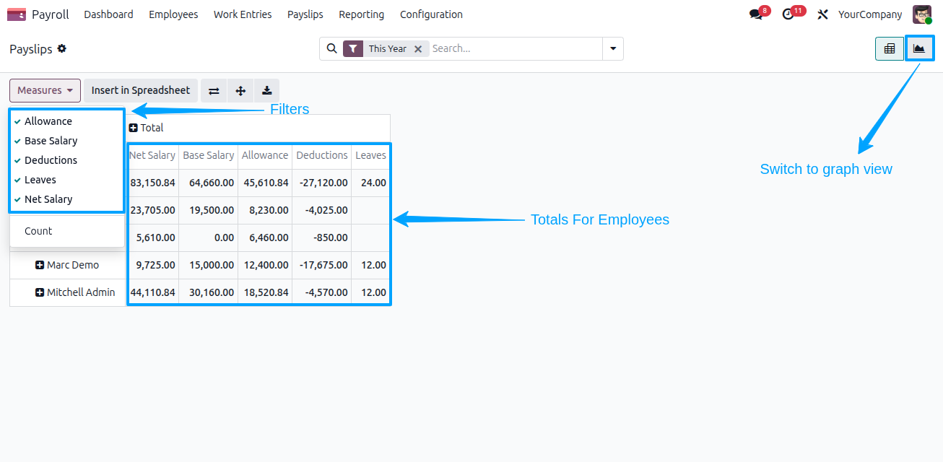This screenshot has height=462, width=943.
Task: Flip pivot axis with swap arrows icon
Action: click(x=214, y=90)
